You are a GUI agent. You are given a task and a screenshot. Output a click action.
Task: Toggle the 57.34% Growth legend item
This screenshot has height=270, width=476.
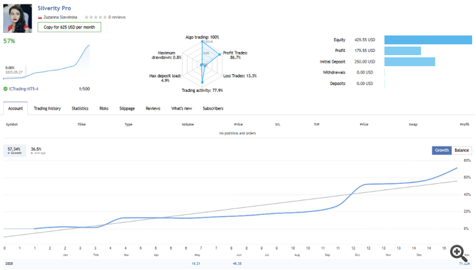15,151
